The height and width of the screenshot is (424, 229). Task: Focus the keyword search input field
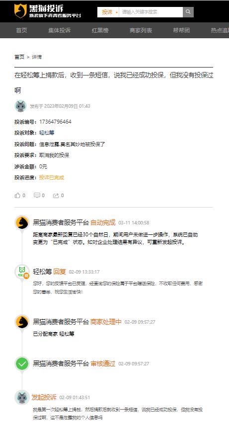coord(151,12)
